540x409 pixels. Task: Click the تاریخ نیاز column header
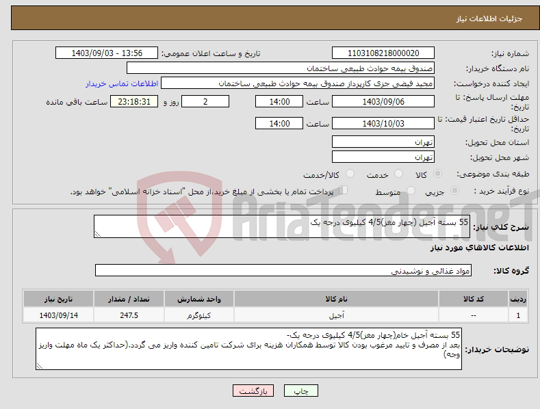coord(59,299)
